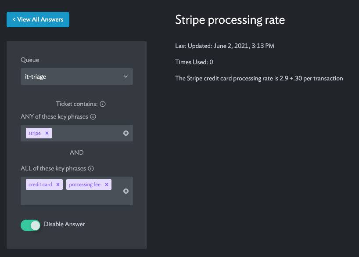359x257 pixels.
Task: Select the processing fee tag
Action: pyautogui.click(x=85, y=185)
